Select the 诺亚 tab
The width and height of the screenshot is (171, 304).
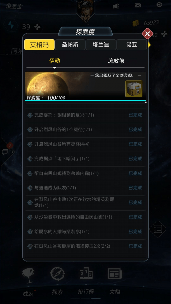click(x=131, y=45)
